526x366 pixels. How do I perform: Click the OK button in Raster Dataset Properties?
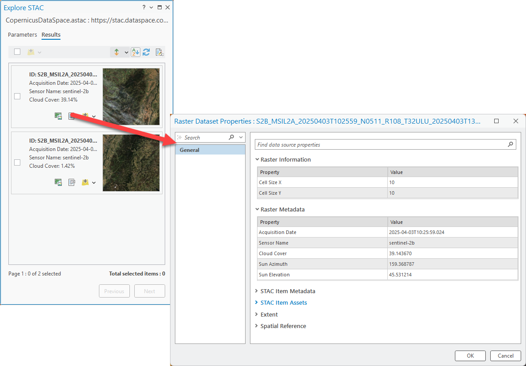(470, 355)
